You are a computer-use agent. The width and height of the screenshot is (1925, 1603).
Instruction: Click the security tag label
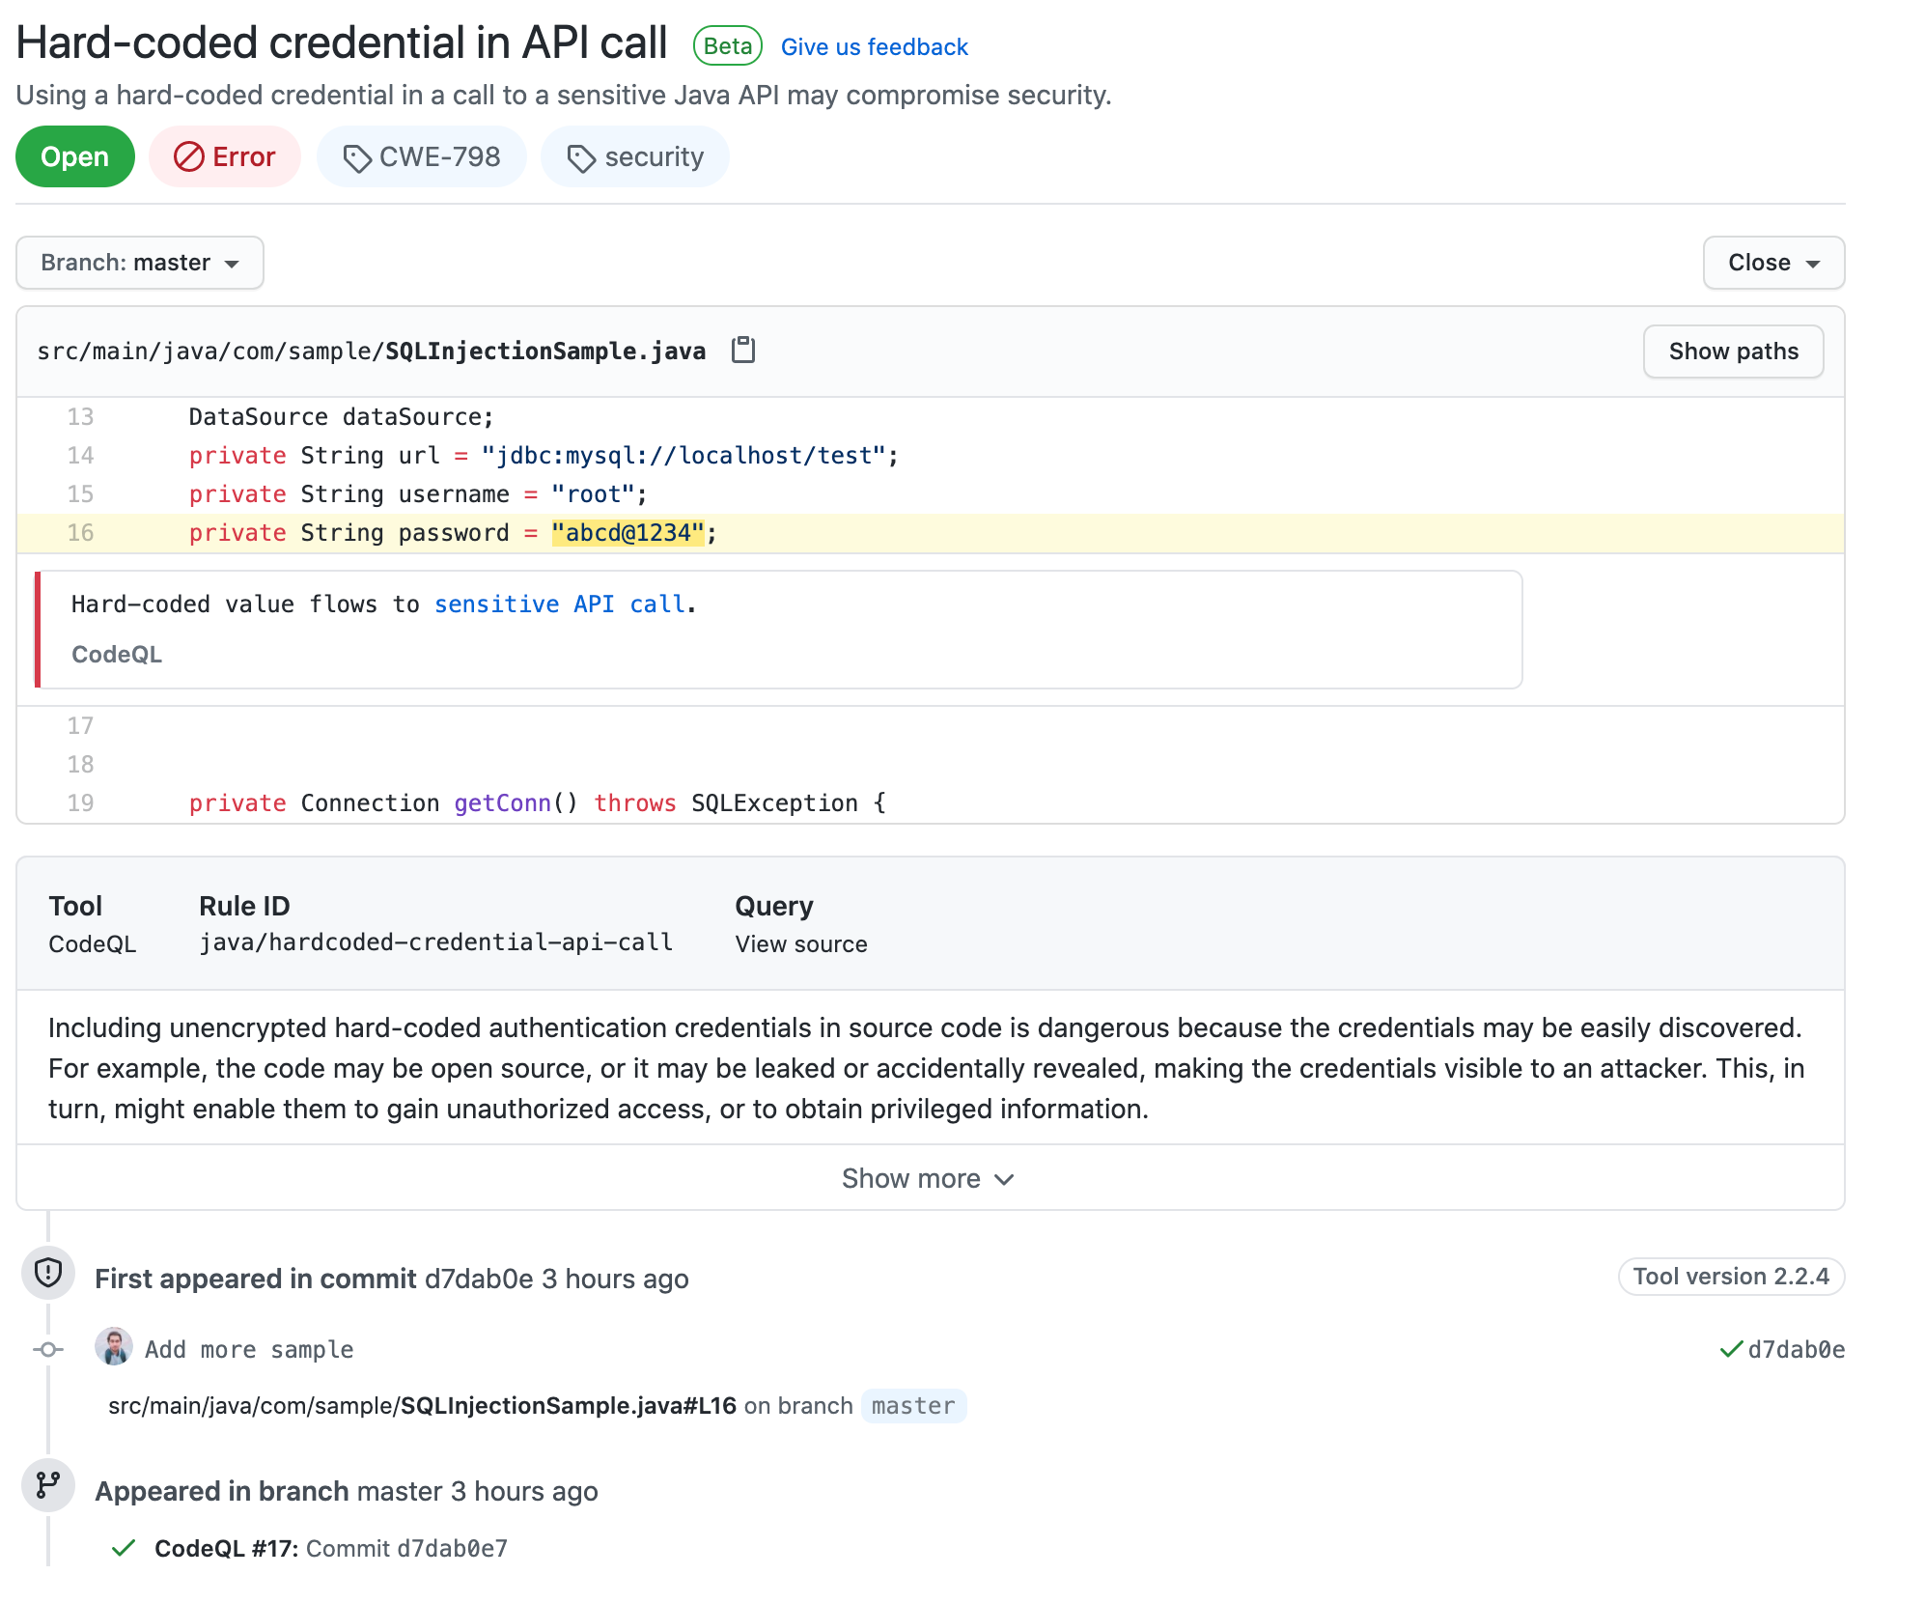pos(653,157)
